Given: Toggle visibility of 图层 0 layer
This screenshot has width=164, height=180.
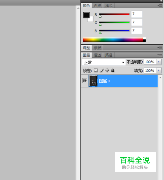Looking at the screenshot, I should [85, 81].
